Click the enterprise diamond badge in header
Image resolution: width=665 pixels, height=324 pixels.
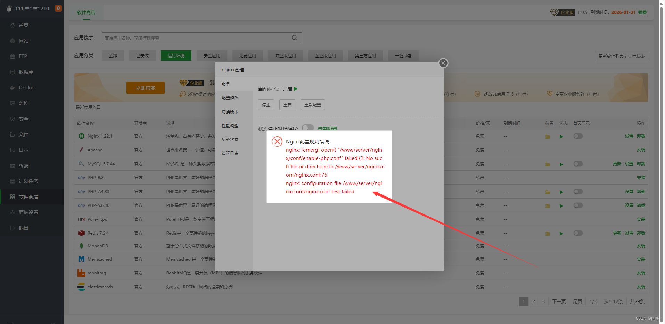(x=562, y=12)
